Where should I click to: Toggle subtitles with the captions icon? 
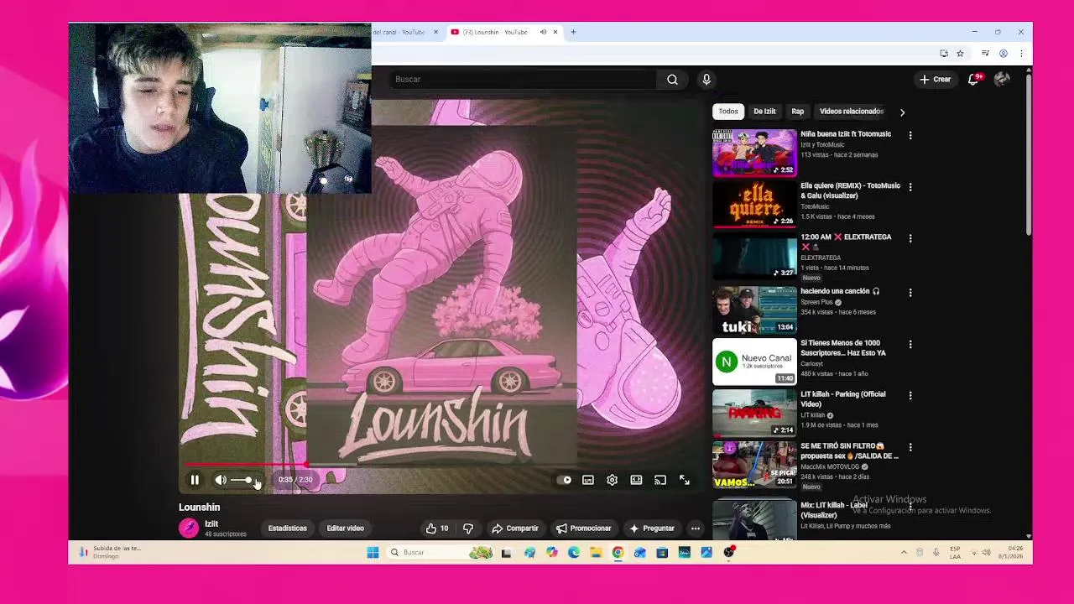click(x=588, y=480)
